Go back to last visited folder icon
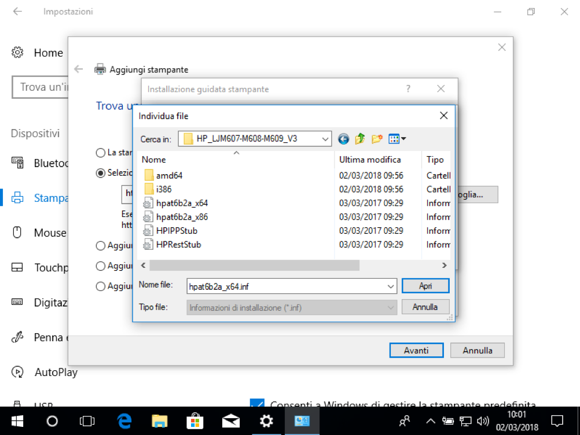 pos(343,139)
